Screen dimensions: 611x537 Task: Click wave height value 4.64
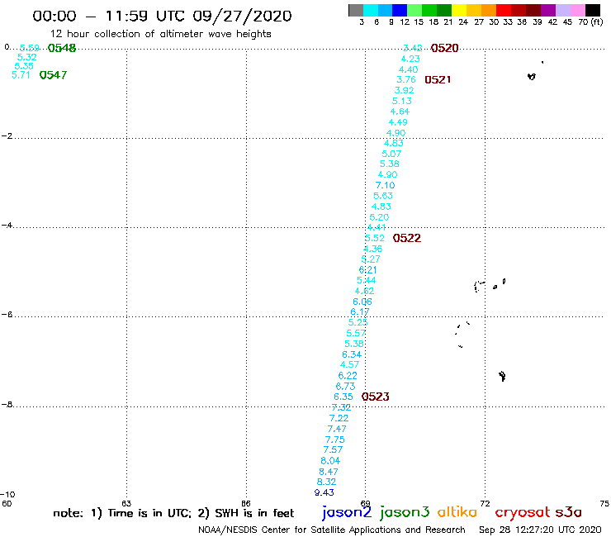(x=400, y=112)
